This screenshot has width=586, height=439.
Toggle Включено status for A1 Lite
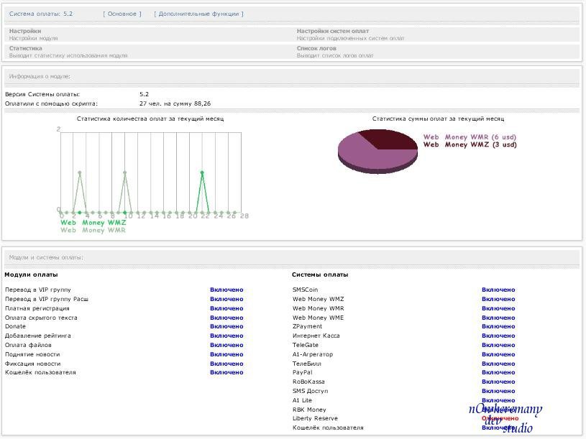[498, 400]
